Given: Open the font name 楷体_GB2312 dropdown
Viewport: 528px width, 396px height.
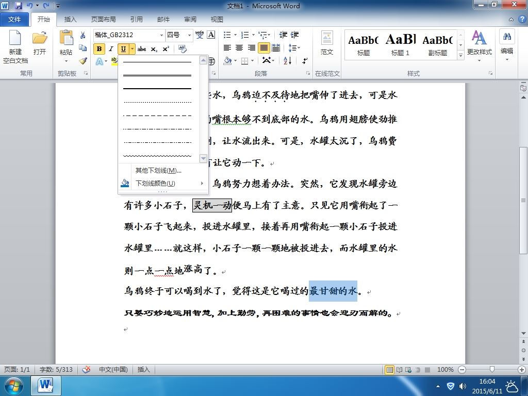Looking at the screenshot, I should click(161, 35).
